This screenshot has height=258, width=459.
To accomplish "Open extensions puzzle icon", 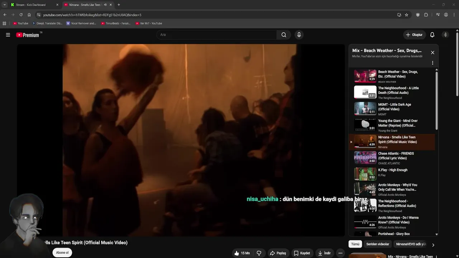I will 426,15.
